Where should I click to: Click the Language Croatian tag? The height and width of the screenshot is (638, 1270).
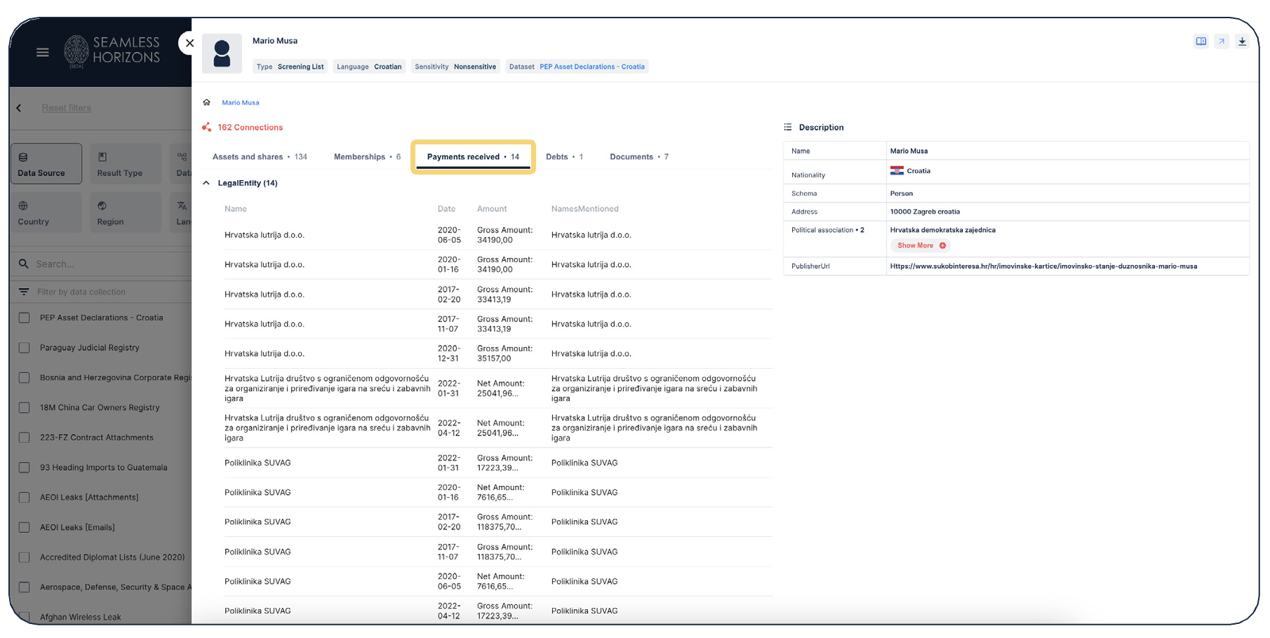pos(369,67)
